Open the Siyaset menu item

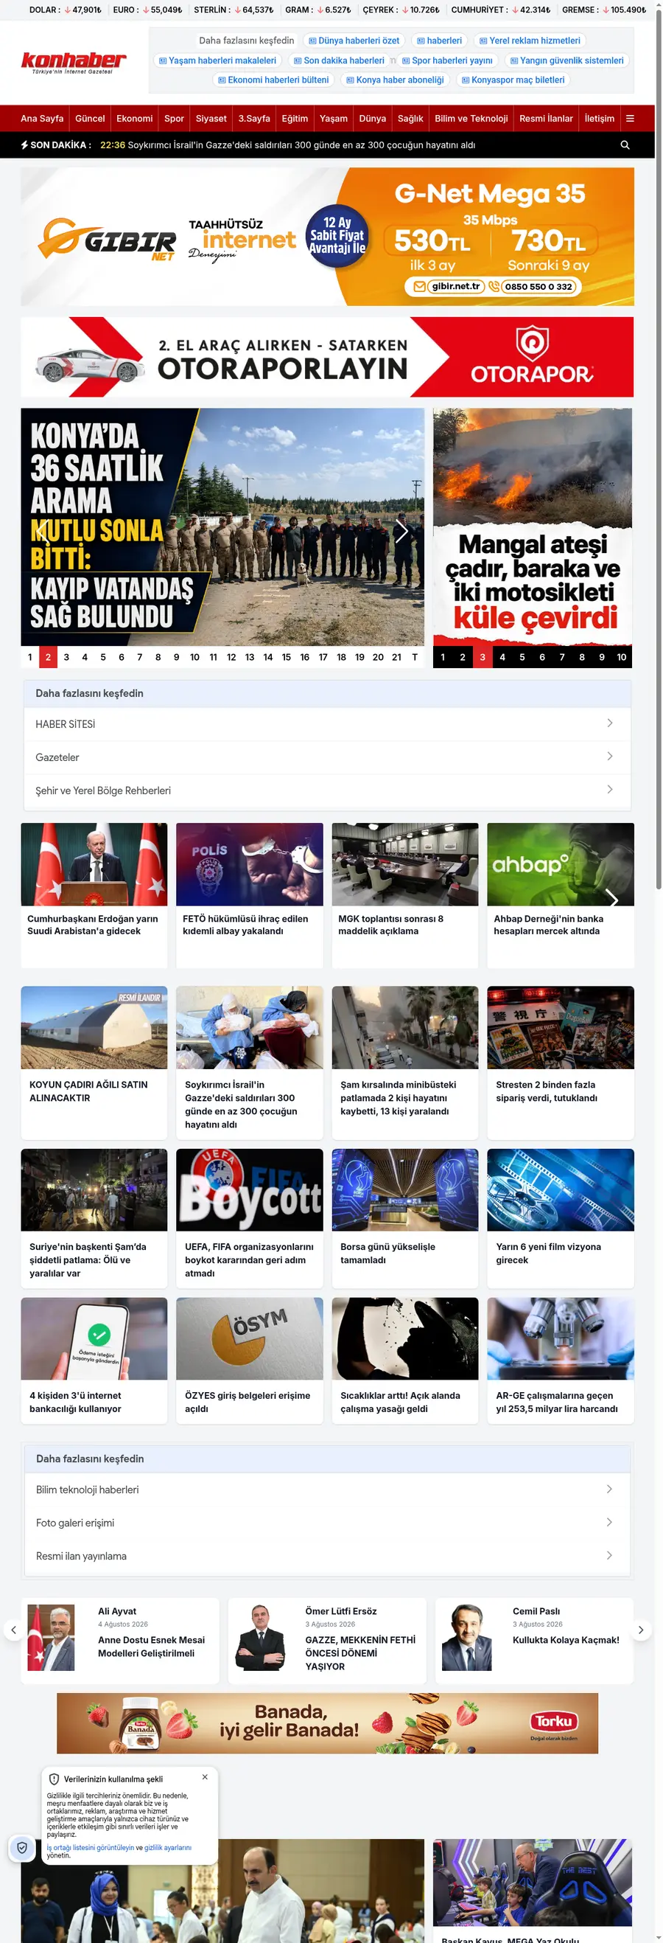click(x=211, y=119)
